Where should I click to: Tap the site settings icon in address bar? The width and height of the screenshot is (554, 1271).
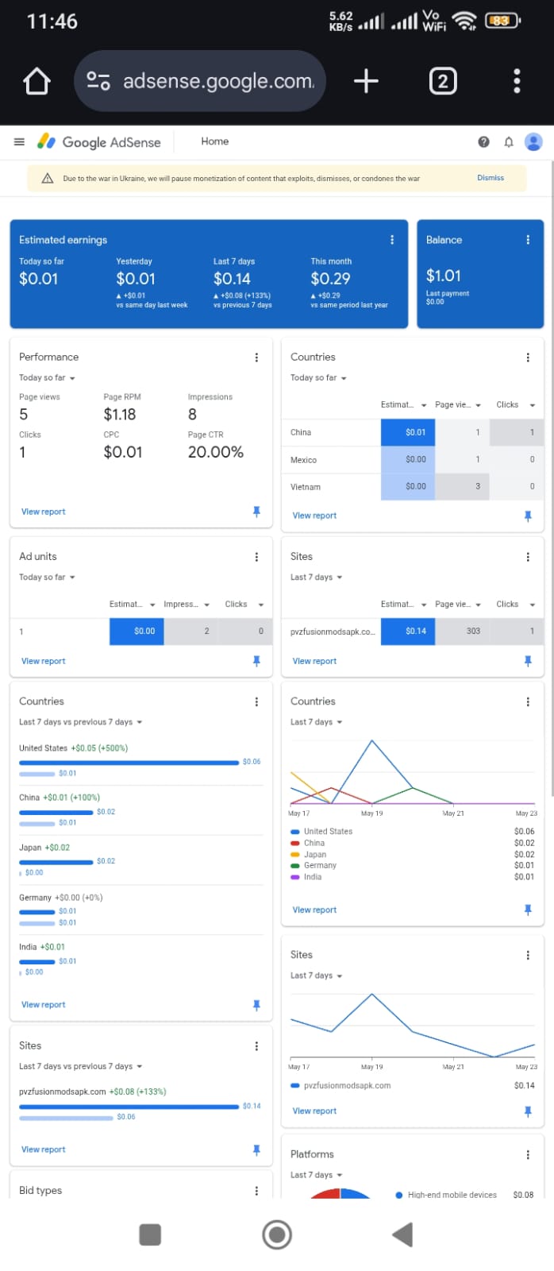pos(98,81)
